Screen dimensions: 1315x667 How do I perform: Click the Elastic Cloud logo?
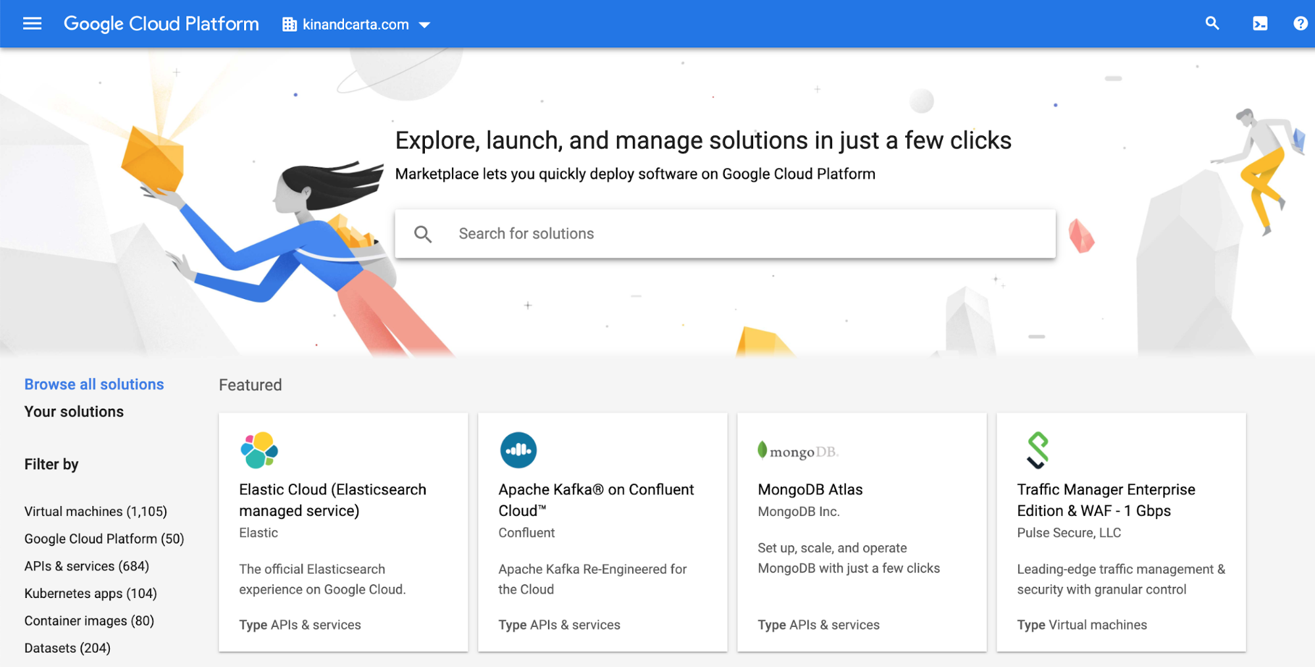259,450
